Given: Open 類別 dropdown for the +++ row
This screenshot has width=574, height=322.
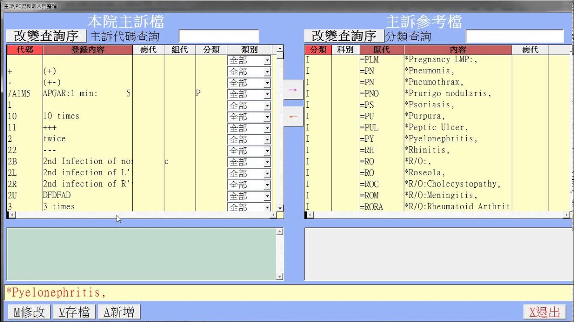Looking at the screenshot, I should tap(267, 128).
